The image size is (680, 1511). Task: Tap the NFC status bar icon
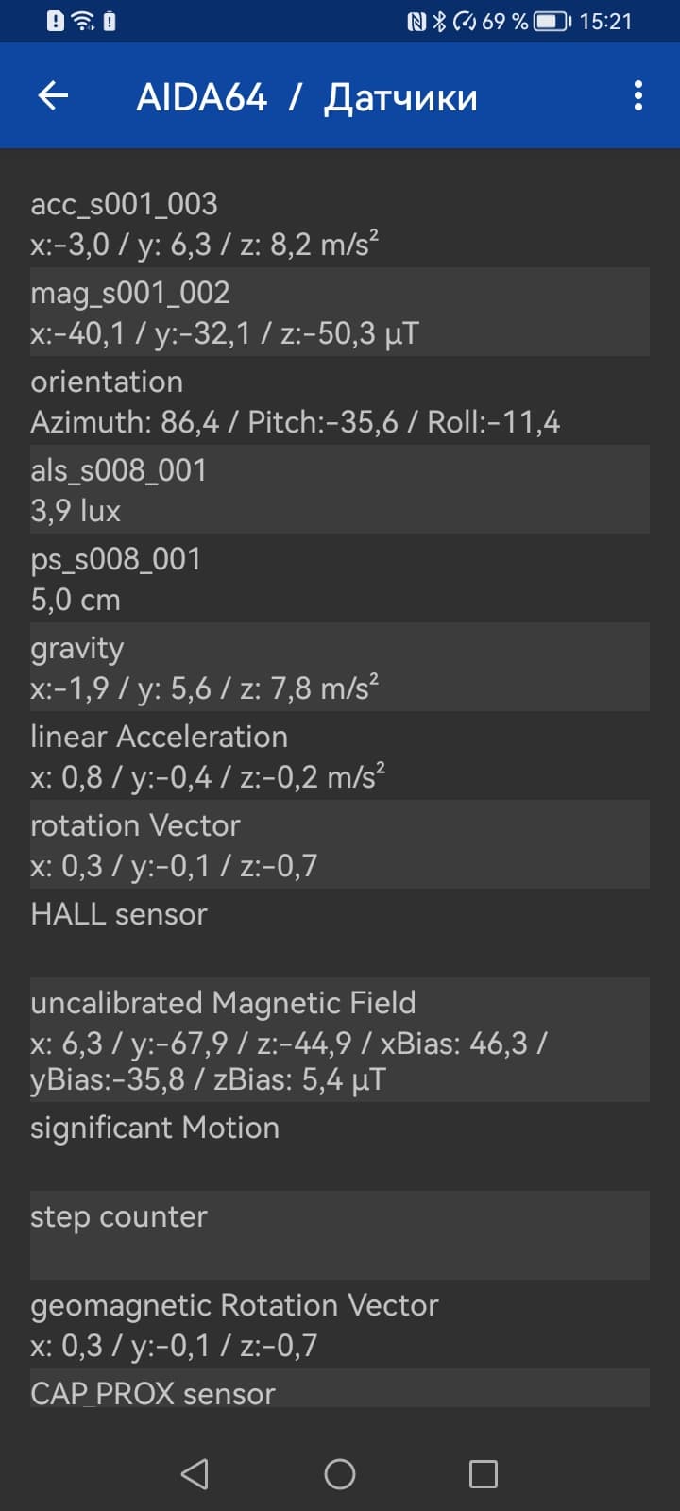click(x=416, y=22)
